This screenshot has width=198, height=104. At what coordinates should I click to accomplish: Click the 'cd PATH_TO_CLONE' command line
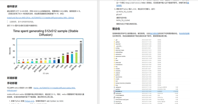tap(124, 12)
